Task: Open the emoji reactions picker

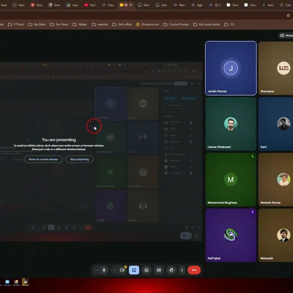Action: pyautogui.click(x=146, y=270)
